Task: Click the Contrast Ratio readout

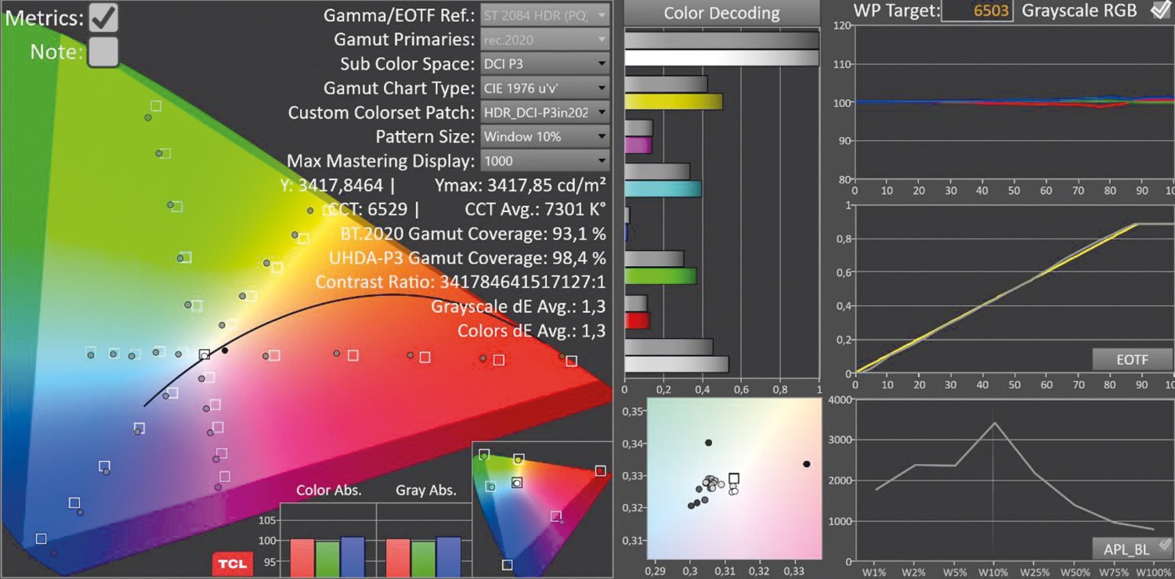Action: point(461,282)
